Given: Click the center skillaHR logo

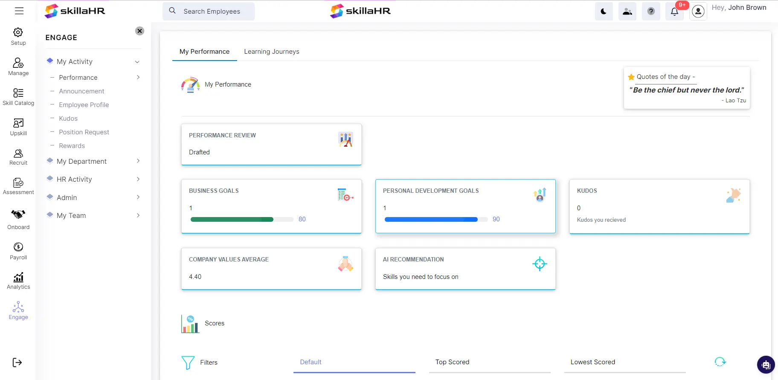Looking at the screenshot, I should coord(360,11).
